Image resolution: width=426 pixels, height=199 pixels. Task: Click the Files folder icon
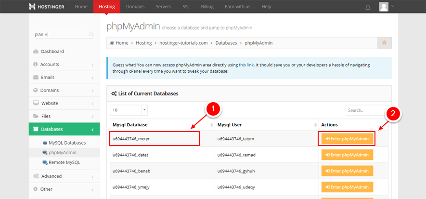tap(36, 116)
